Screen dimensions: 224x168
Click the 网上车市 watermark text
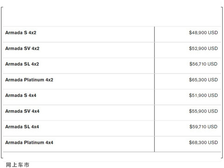(x=17, y=164)
